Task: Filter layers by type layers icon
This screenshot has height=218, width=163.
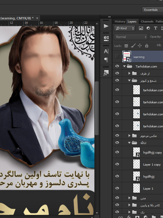Action: click(156, 28)
